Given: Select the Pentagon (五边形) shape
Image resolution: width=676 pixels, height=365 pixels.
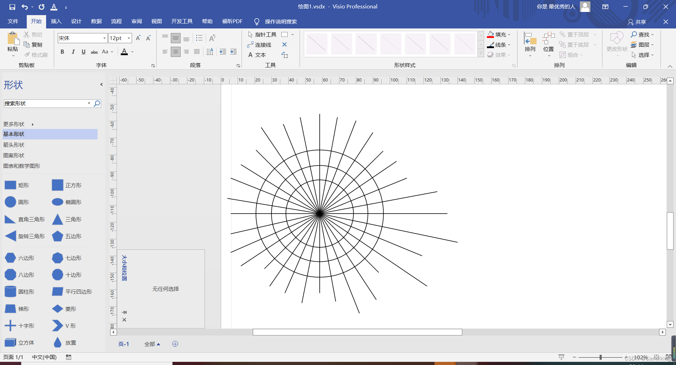Looking at the screenshot, I should pyautogui.click(x=57, y=236).
